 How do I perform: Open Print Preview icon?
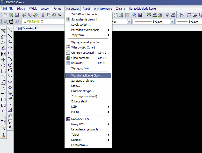tap(30, 15)
